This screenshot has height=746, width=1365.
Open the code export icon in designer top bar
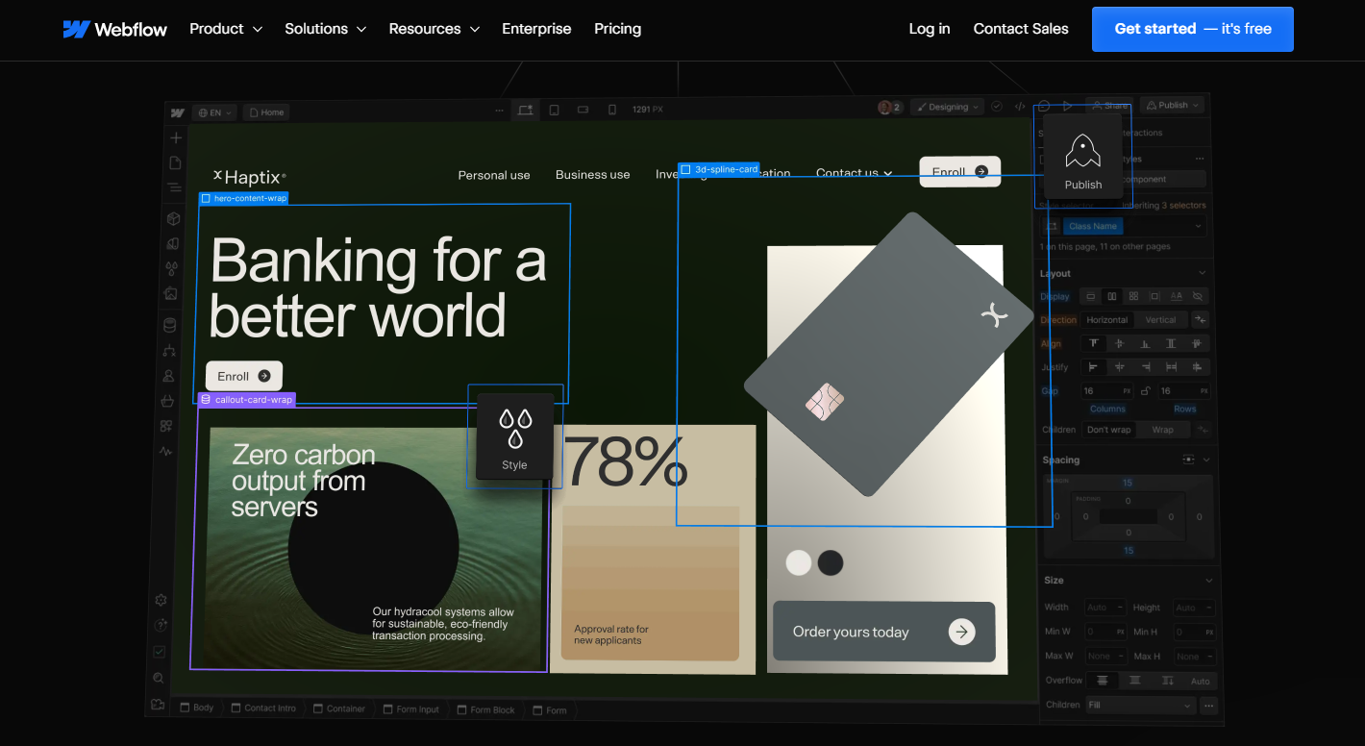tap(1020, 107)
